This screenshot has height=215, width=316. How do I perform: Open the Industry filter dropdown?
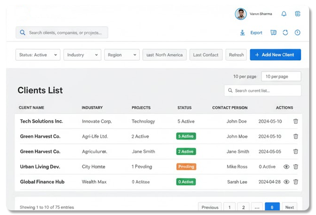82,55
